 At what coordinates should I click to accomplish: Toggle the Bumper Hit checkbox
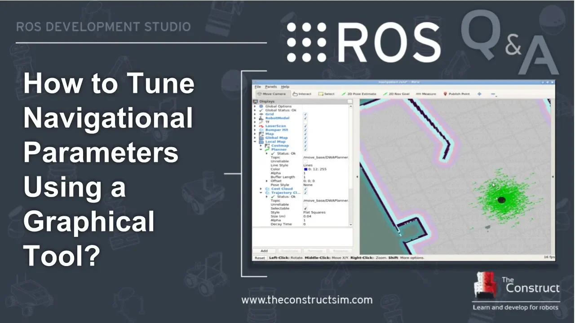(305, 130)
